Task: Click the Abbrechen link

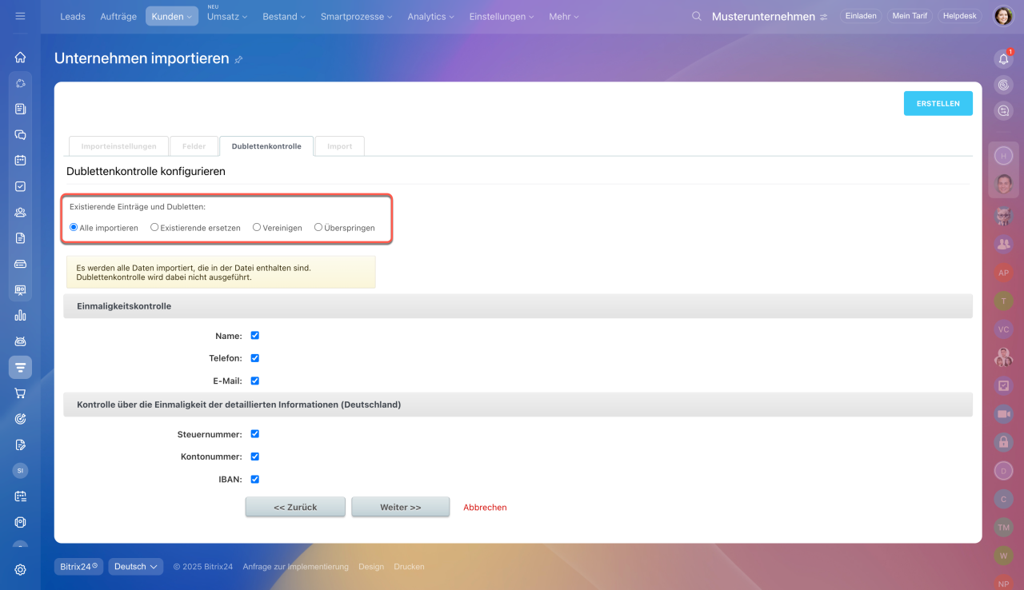Action: 485,507
